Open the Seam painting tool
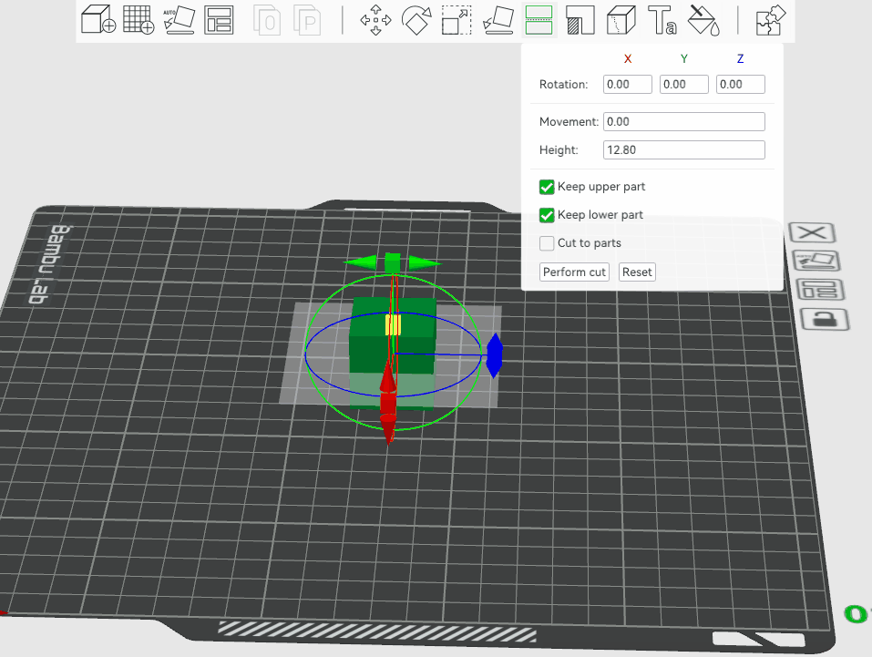The width and height of the screenshot is (872, 657). [x=621, y=20]
